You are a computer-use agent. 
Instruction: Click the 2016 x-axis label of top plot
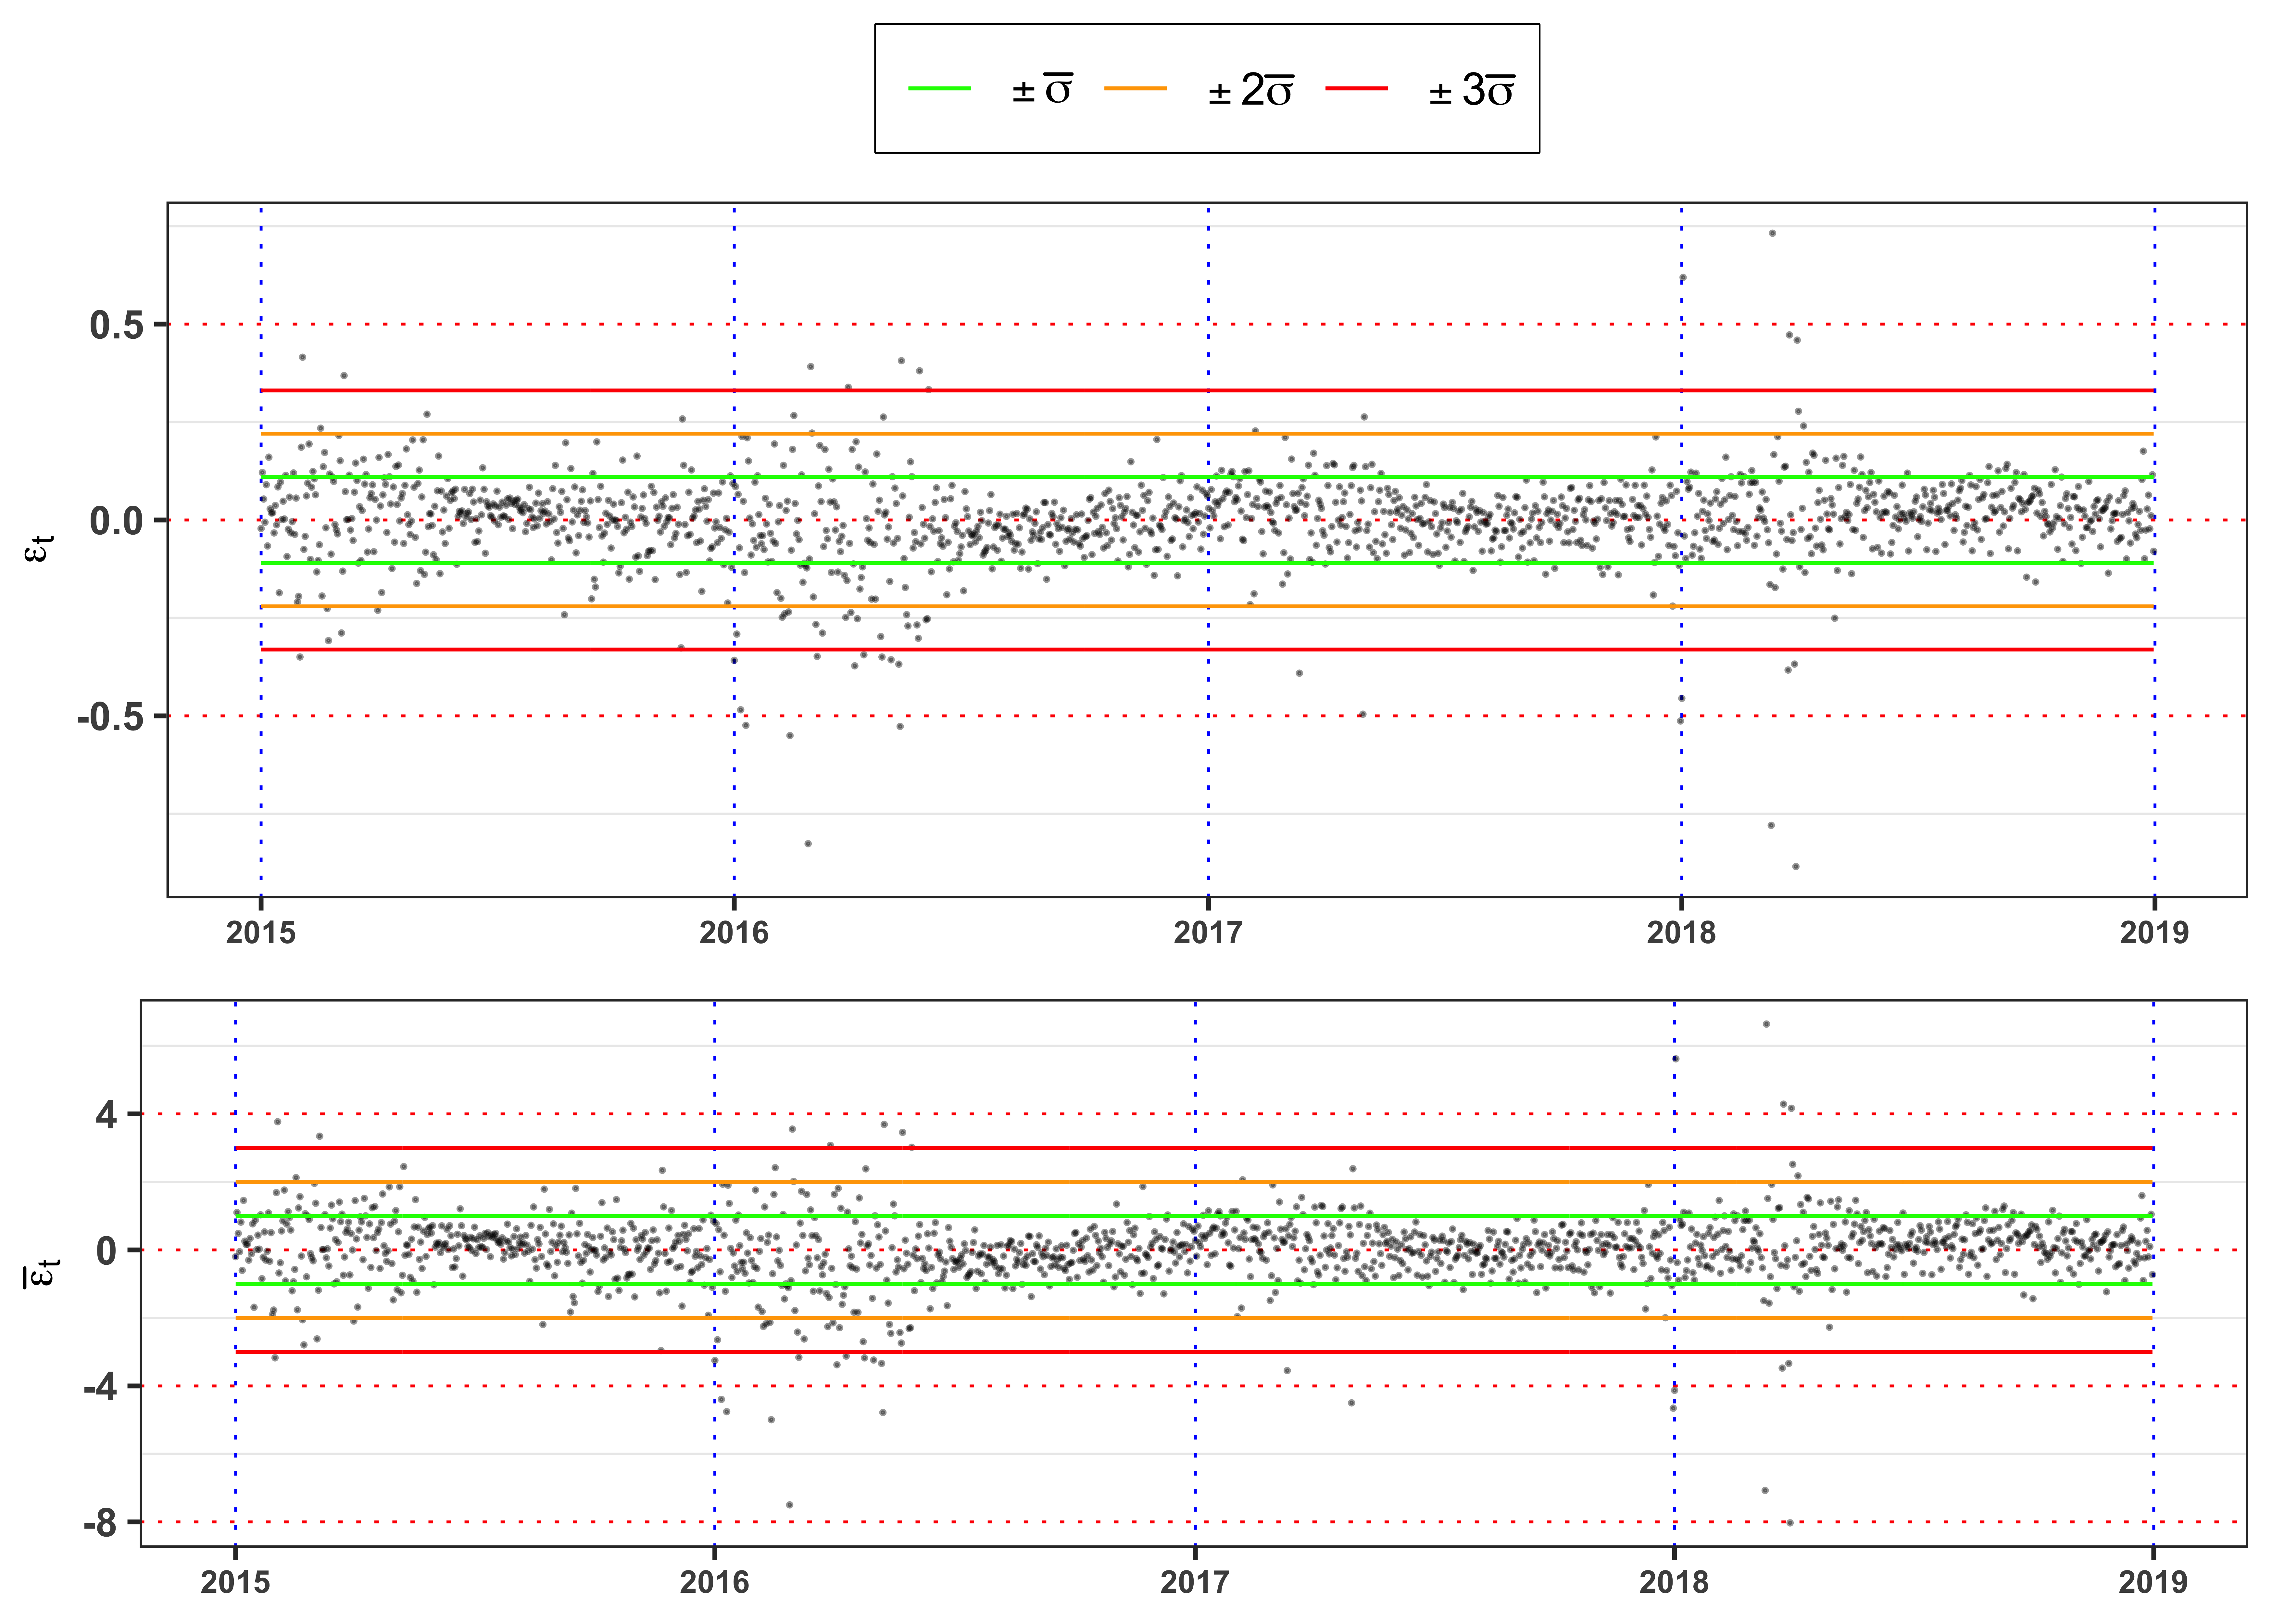(x=734, y=933)
